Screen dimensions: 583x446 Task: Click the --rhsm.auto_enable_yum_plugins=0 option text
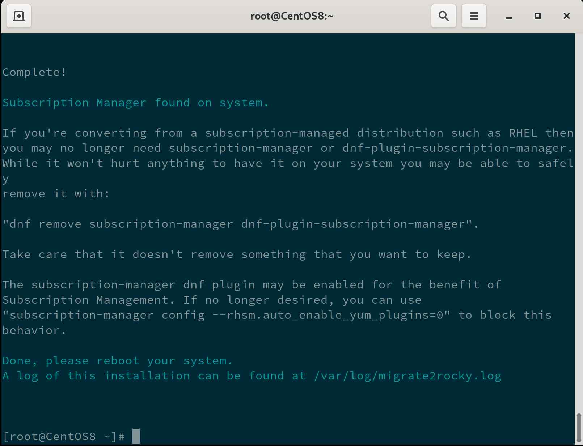[x=328, y=315]
